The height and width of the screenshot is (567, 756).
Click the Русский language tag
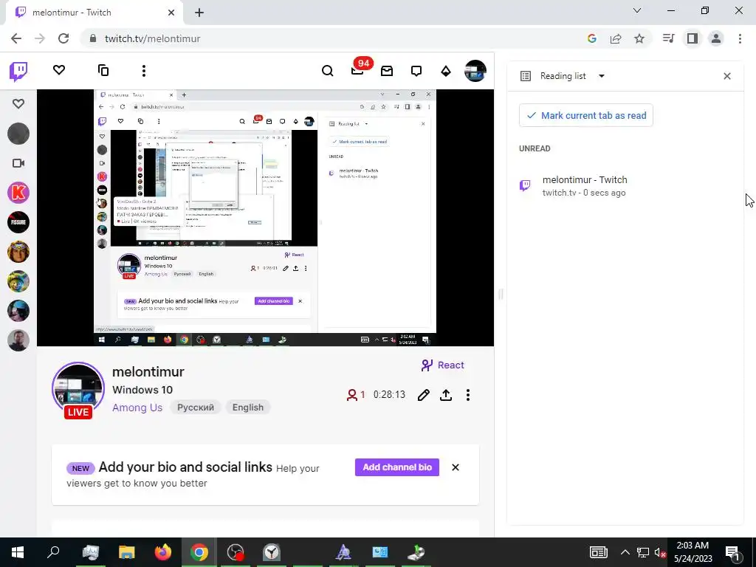tap(195, 408)
